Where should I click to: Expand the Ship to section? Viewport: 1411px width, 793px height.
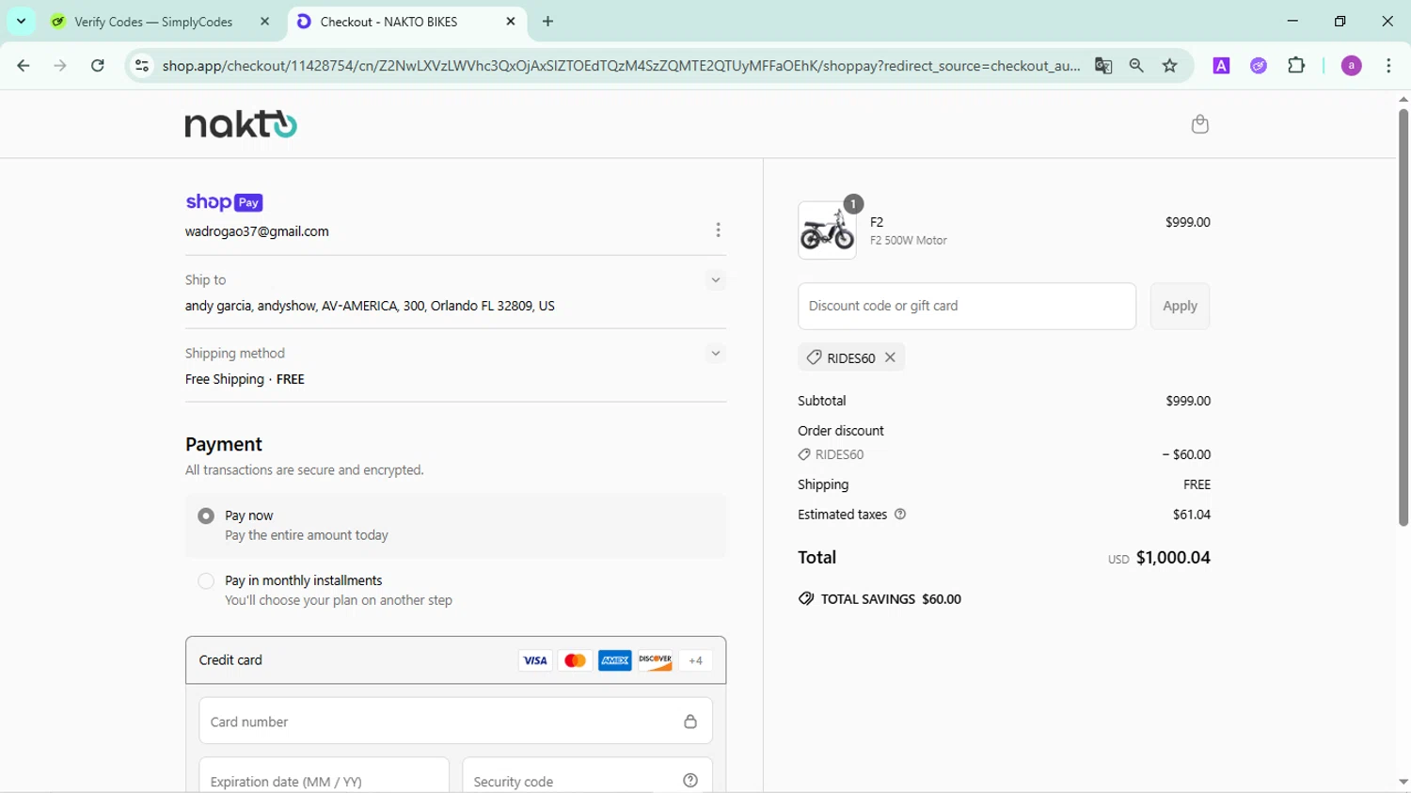click(x=716, y=280)
